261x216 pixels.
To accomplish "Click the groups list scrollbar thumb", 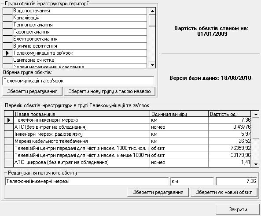I will [x=152, y=21].
